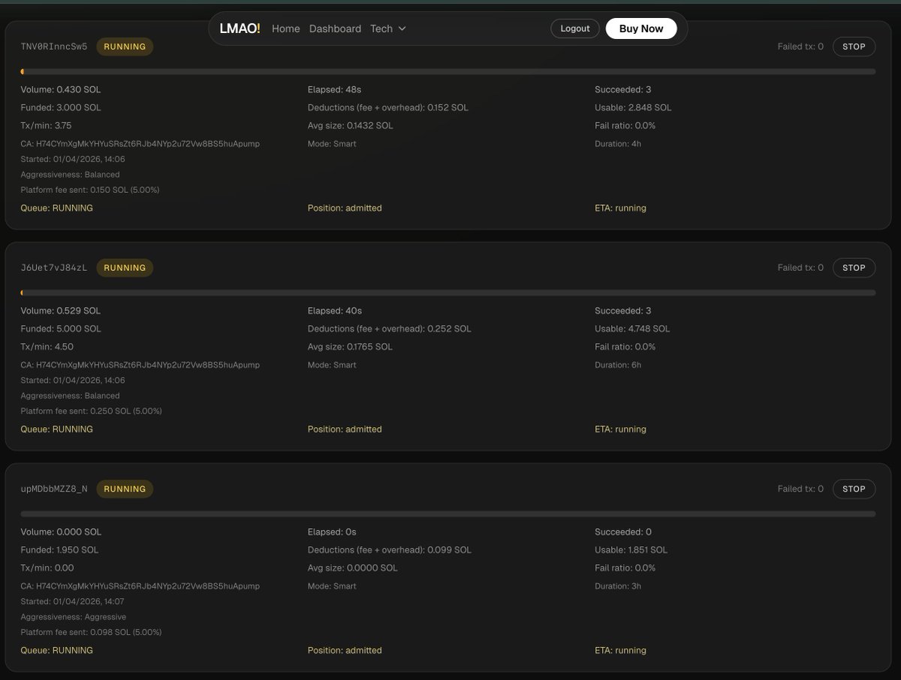Click 'Elapsed: 40s' text
The image size is (901, 680).
click(335, 311)
